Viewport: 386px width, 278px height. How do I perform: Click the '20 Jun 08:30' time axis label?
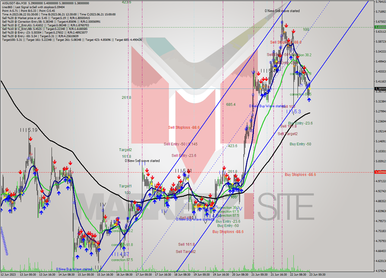click(240, 275)
